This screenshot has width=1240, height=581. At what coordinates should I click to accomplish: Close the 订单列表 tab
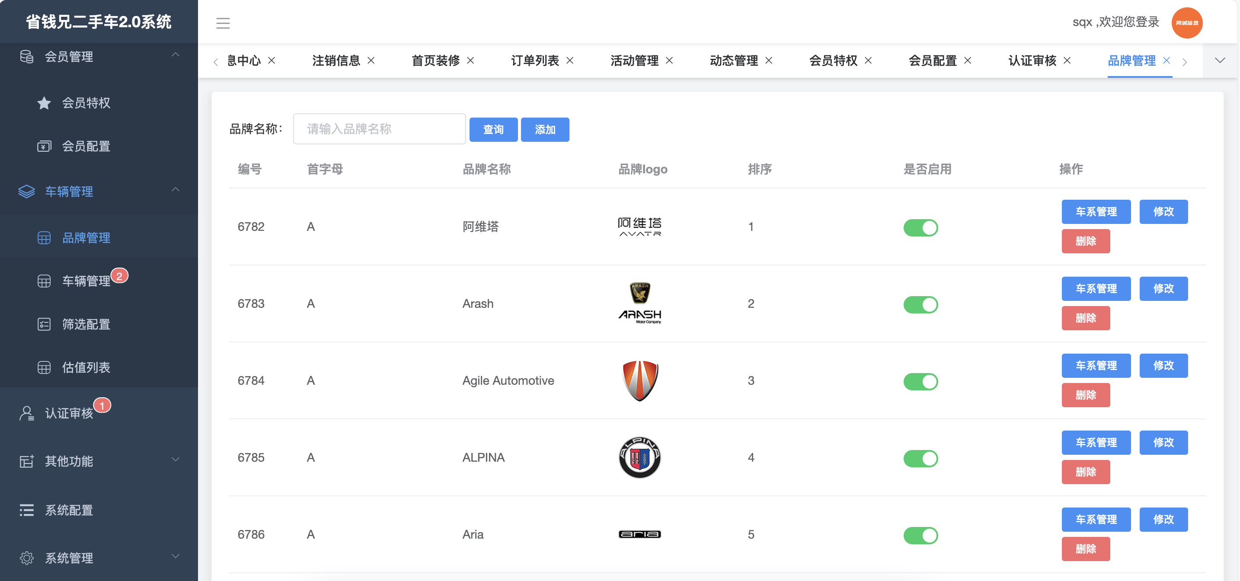(x=570, y=60)
